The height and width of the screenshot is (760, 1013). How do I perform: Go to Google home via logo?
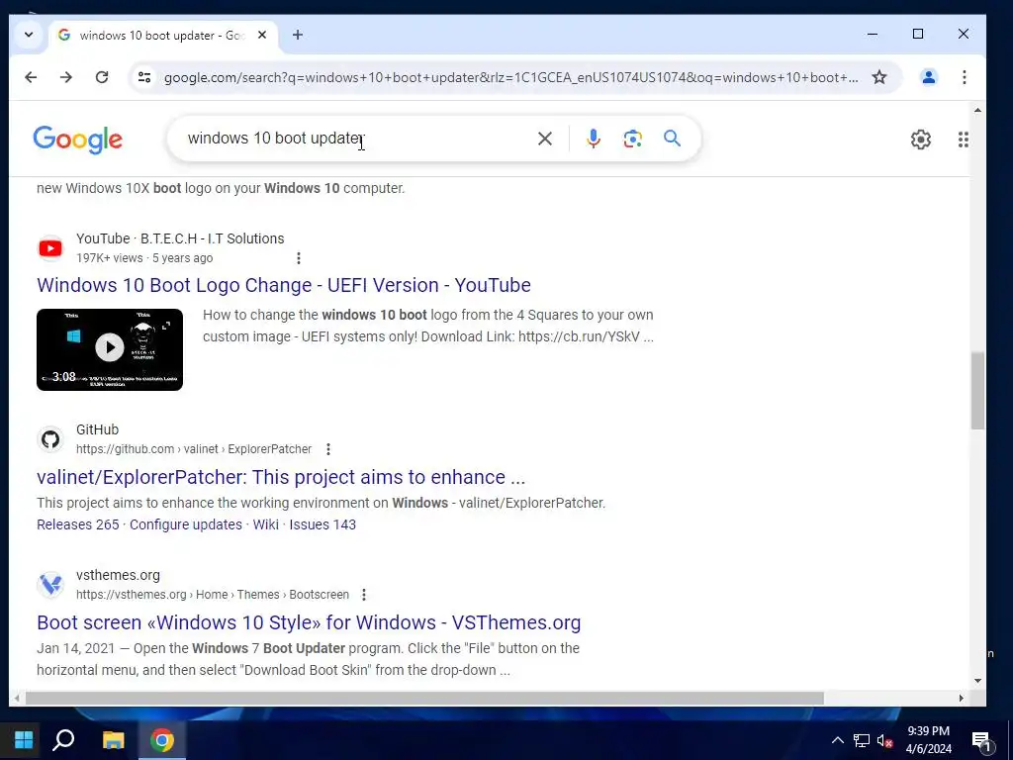pyautogui.click(x=77, y=140)
